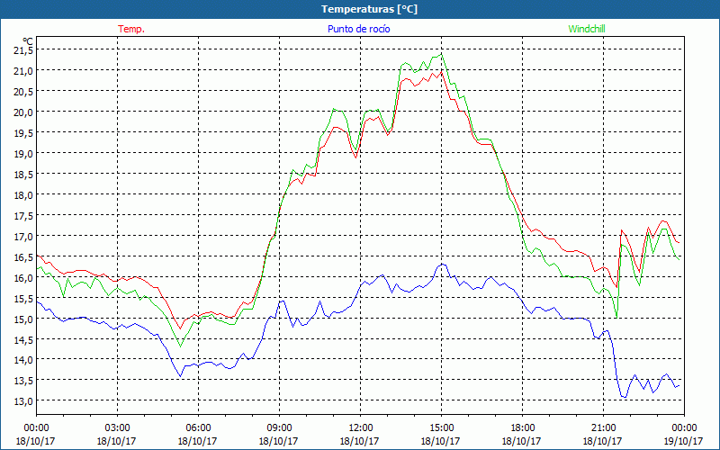Screen dimensions: 720x450
Task: Click the 19,0 y-axis value
Action: [24, 153]
